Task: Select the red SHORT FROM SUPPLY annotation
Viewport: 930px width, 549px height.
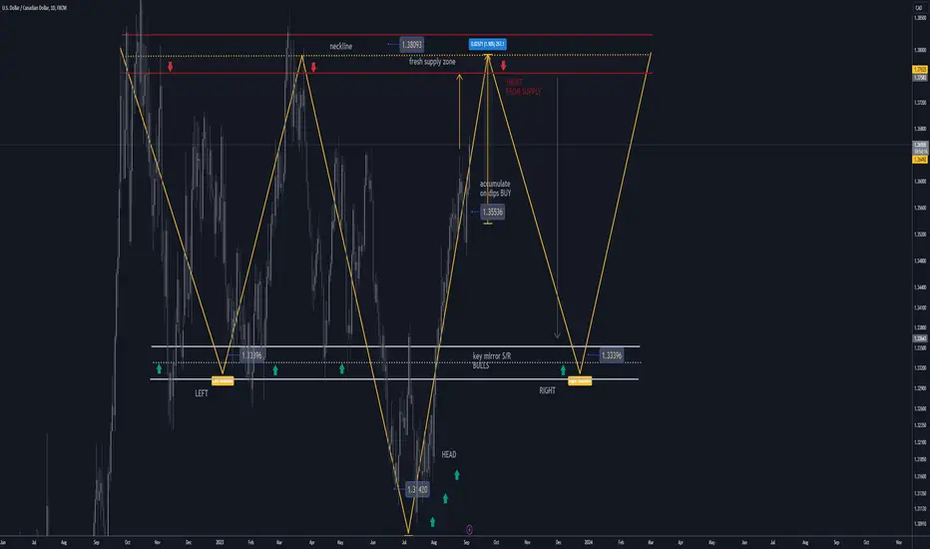Action: tap(523, 87)
